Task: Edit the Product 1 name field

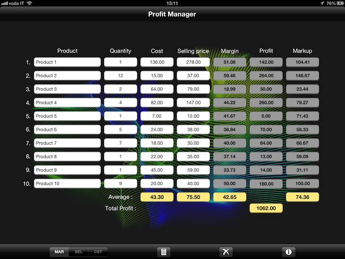Action: 67,62
